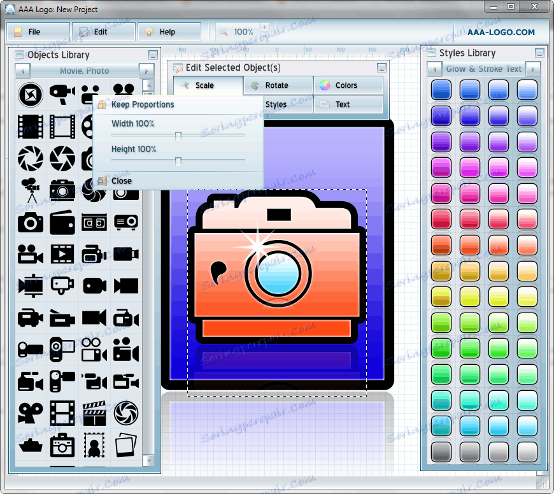This screenshot has height=494, width=554.
Task: Select the stacked polaroid photos icon
Action: pos(126,445)
